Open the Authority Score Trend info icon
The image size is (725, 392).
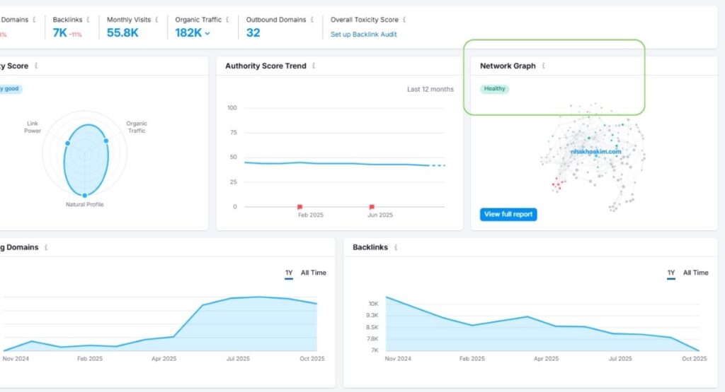click(314, 66)
